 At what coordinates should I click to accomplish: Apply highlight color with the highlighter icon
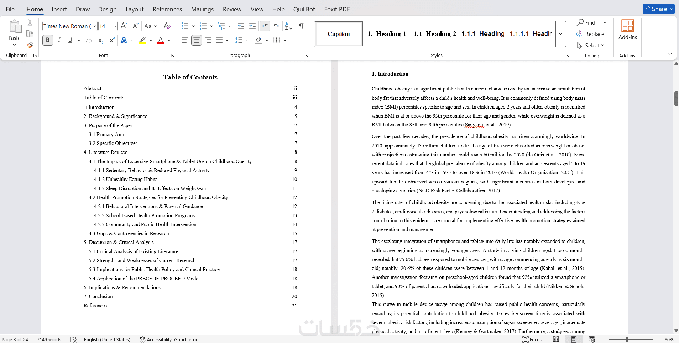tap(142, 40)
